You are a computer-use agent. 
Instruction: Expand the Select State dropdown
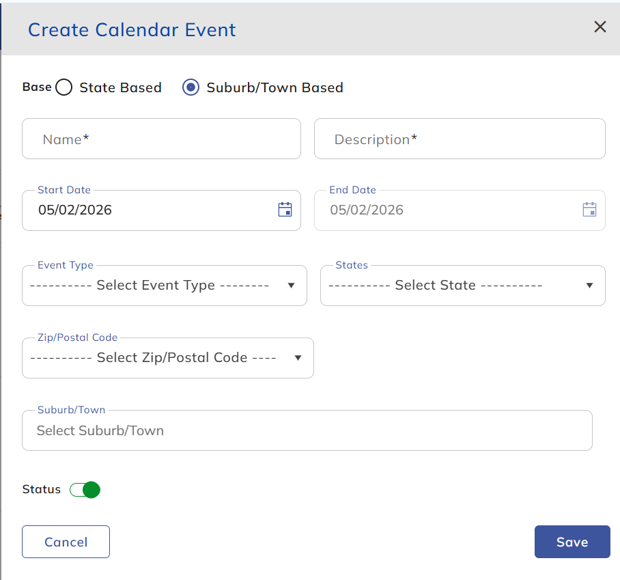(437, 286)
